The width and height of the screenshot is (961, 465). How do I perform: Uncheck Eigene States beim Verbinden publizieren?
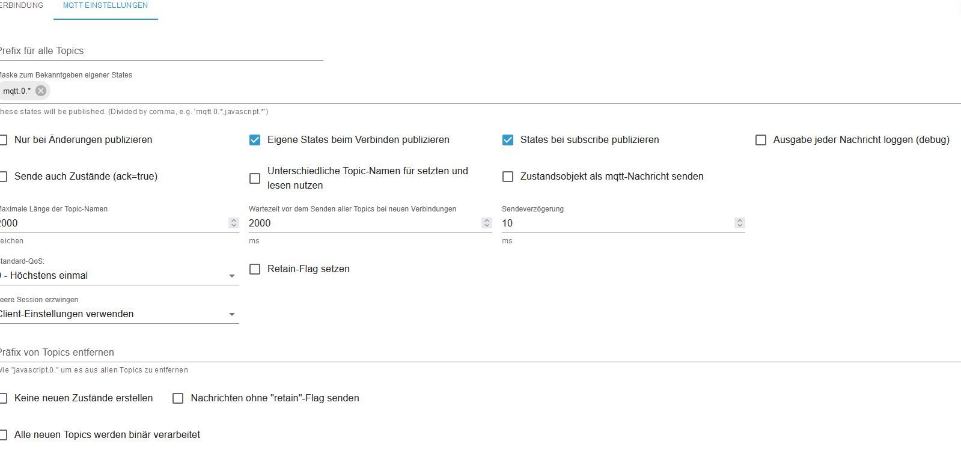click(x=255, y=140)
